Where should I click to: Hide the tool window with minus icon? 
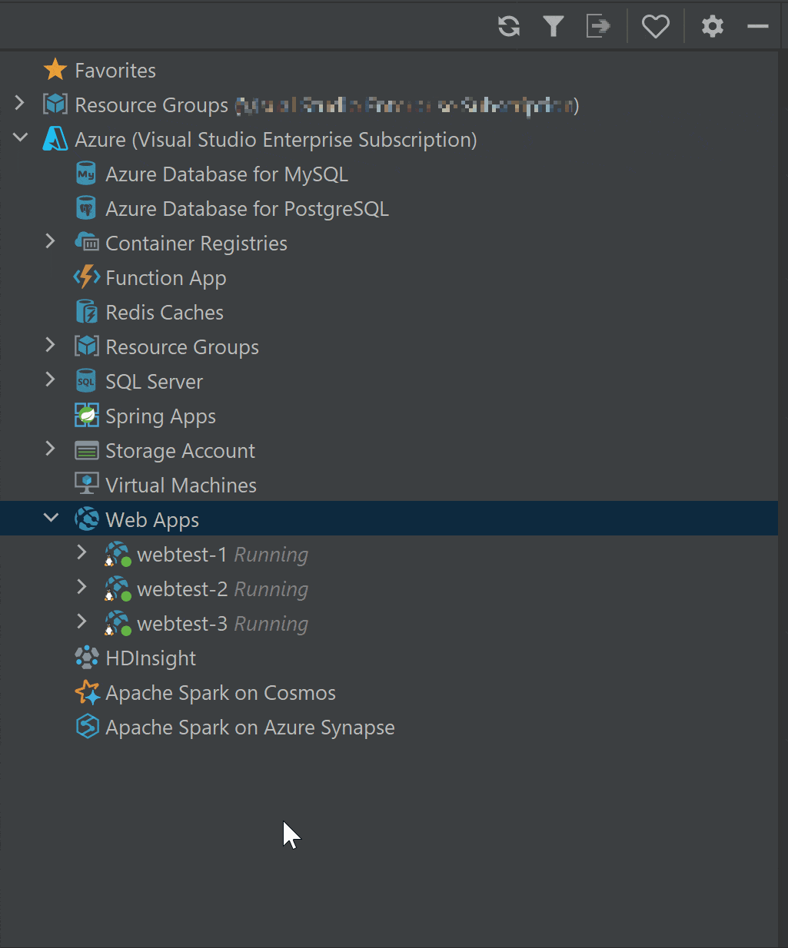click(x=758, y=26)
